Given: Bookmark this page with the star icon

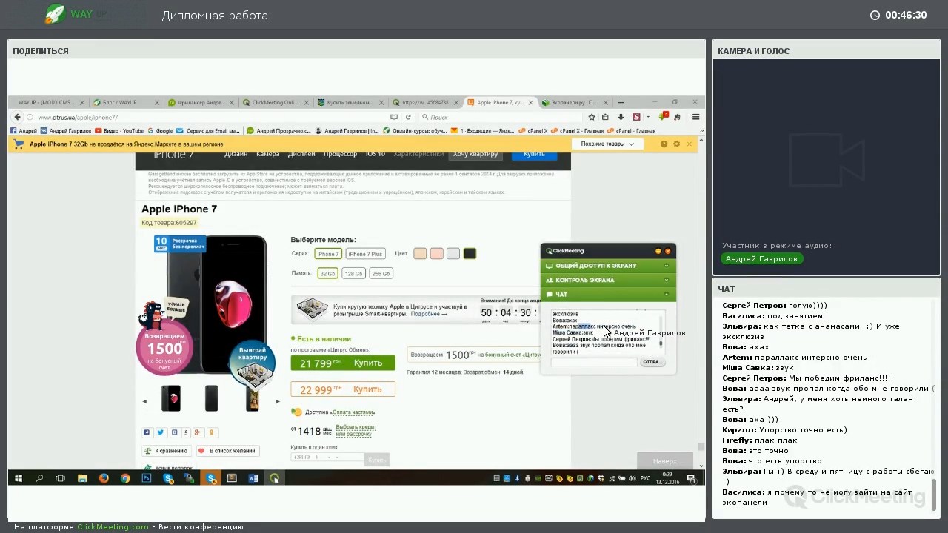Looking at the screenshot, I should (592, 117).
